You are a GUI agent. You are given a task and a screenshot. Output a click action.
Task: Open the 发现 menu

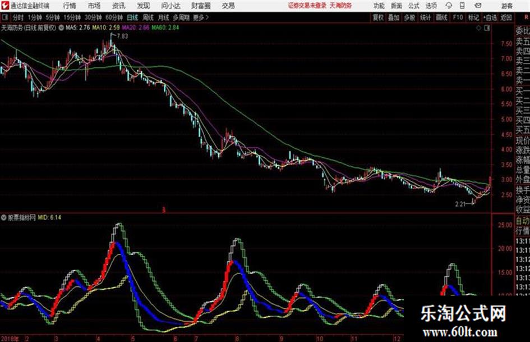coord(144,6)
